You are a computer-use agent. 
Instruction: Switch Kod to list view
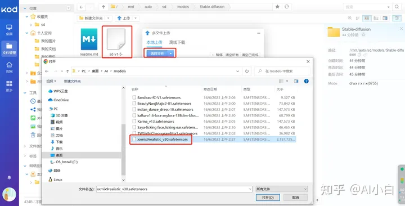(376, 18)
